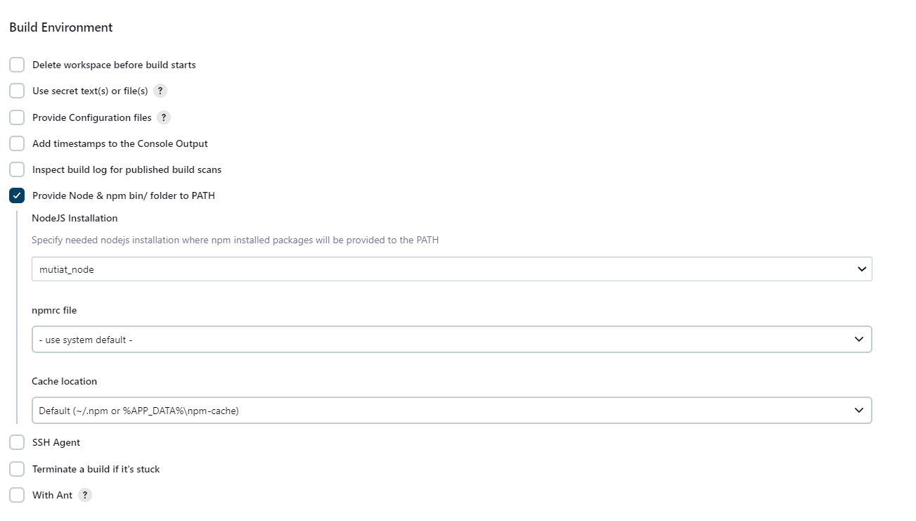Viewport: 916px width, 521px height.
Task: Open the Cache location dropdown
Action: tap(451, 410)
